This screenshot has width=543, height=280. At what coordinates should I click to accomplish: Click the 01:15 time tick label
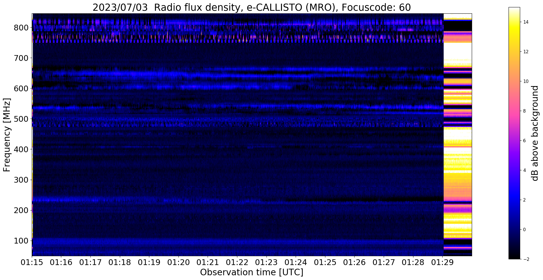(32, 263)
